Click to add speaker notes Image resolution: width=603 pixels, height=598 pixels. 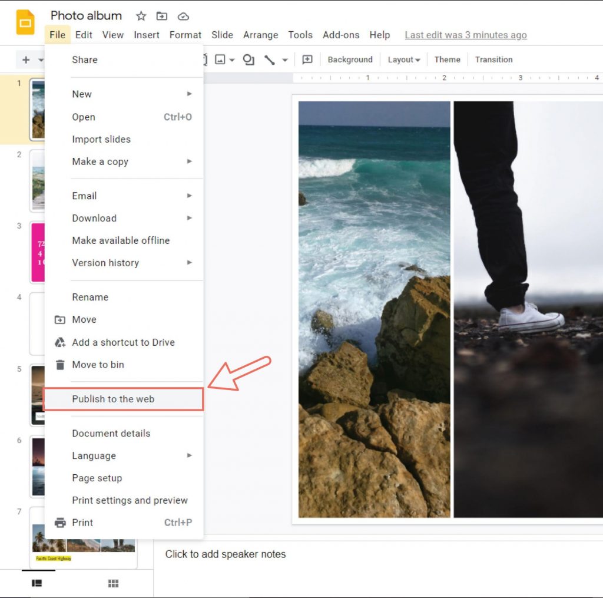(x=226, y=554)
